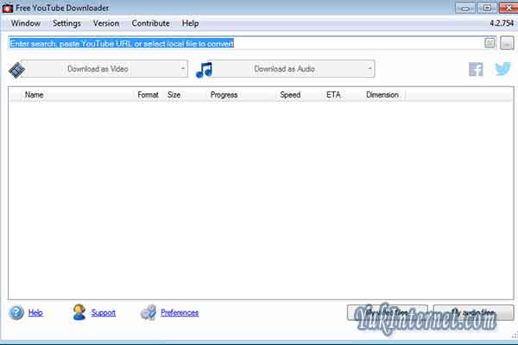Minimize the Free YouTube Downloader window
This screenshot has width=518, height=345.
[x=465, y=8]
